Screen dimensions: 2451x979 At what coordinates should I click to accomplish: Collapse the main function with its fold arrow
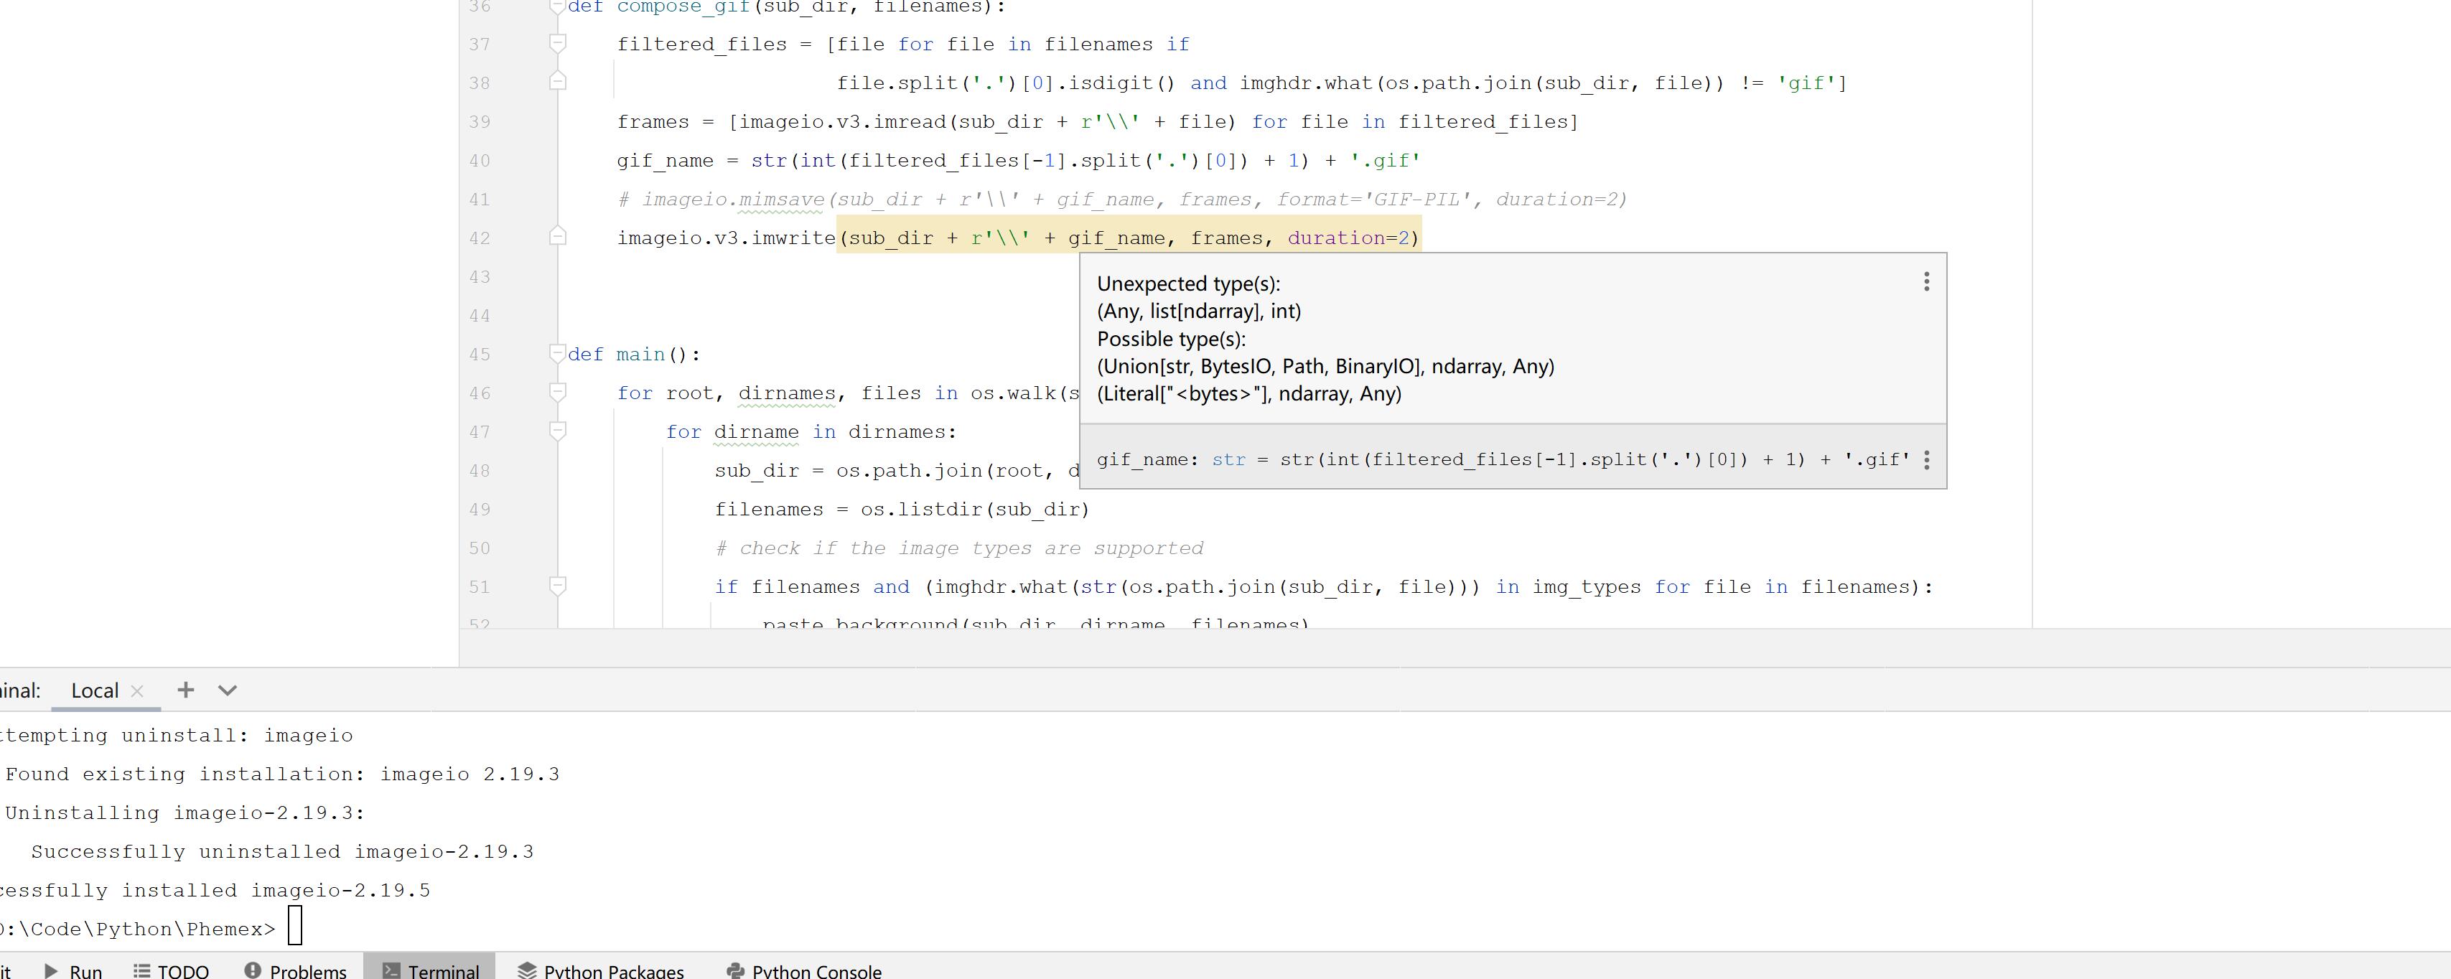[x=558, y=352]
